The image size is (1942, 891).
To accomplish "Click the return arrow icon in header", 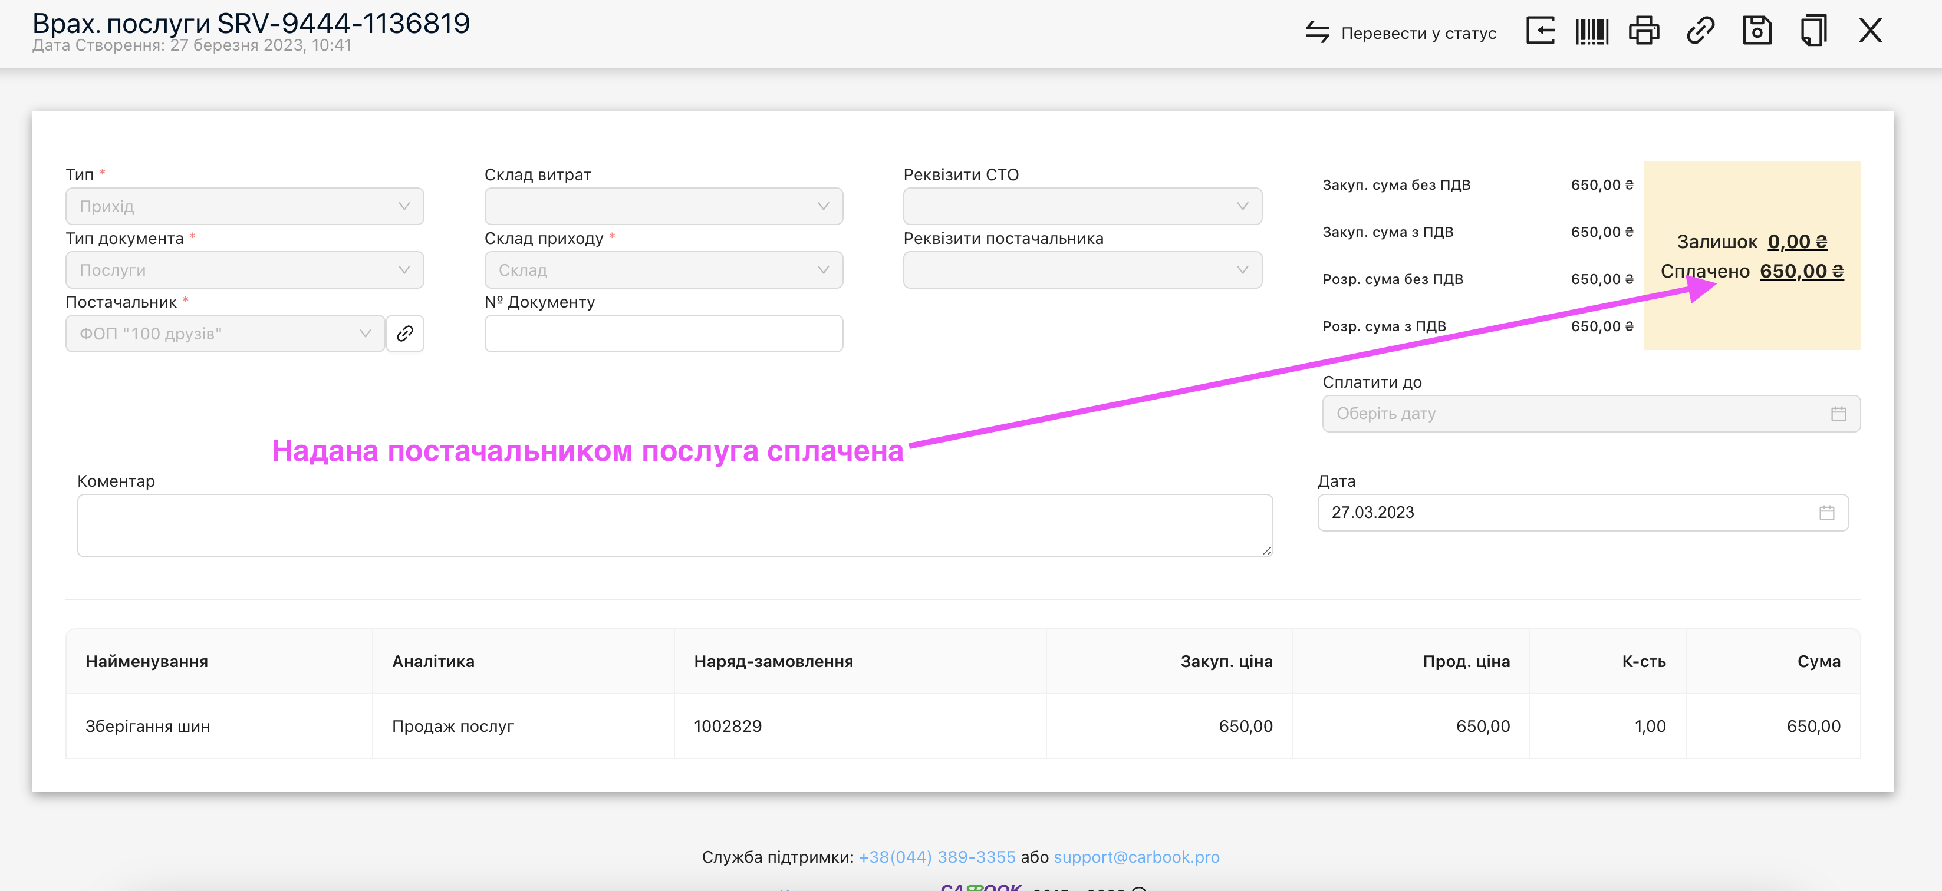I will (1540, 31).
